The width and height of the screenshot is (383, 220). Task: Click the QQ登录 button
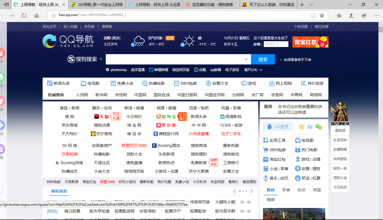(x=278, y=127)
